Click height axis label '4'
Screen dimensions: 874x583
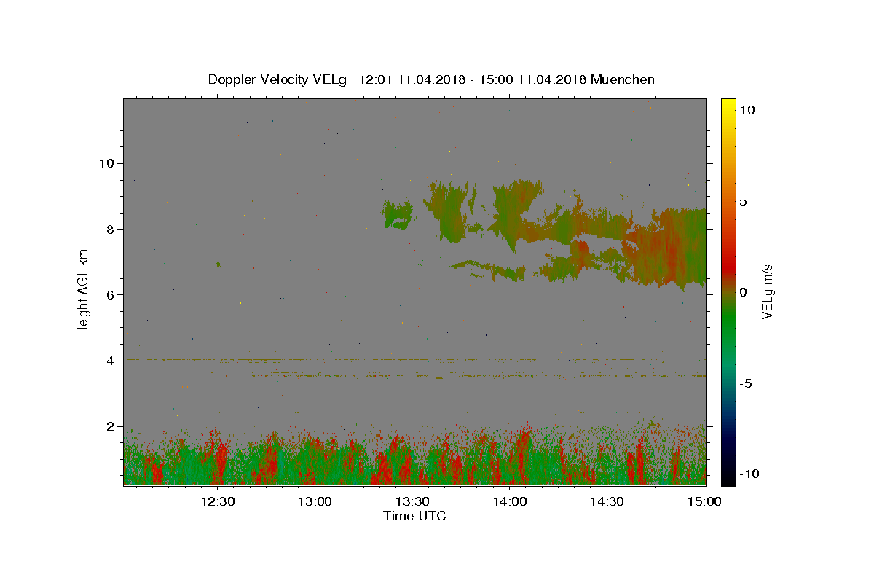[109, 360]
